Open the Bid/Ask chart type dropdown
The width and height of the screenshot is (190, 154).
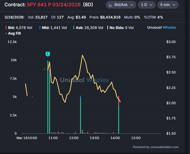tap(121, 5)
